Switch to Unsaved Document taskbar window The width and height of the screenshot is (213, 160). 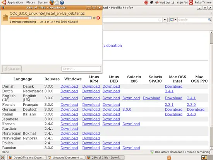[x=66, y=158]
